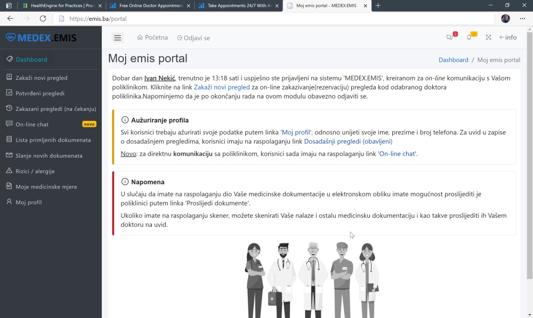This screenshot has width=533, height=318.
Task: Close the Take Appointments 24/7 tab
Action: (x=277, y=6)
